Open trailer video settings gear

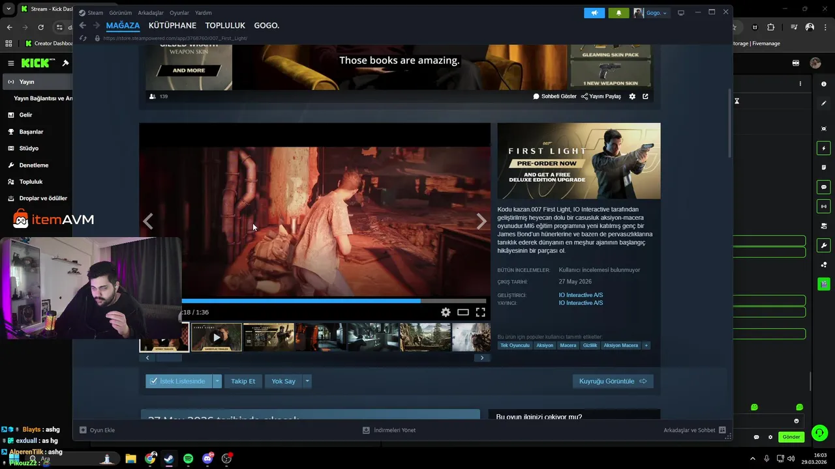click(x=446, y=312)
